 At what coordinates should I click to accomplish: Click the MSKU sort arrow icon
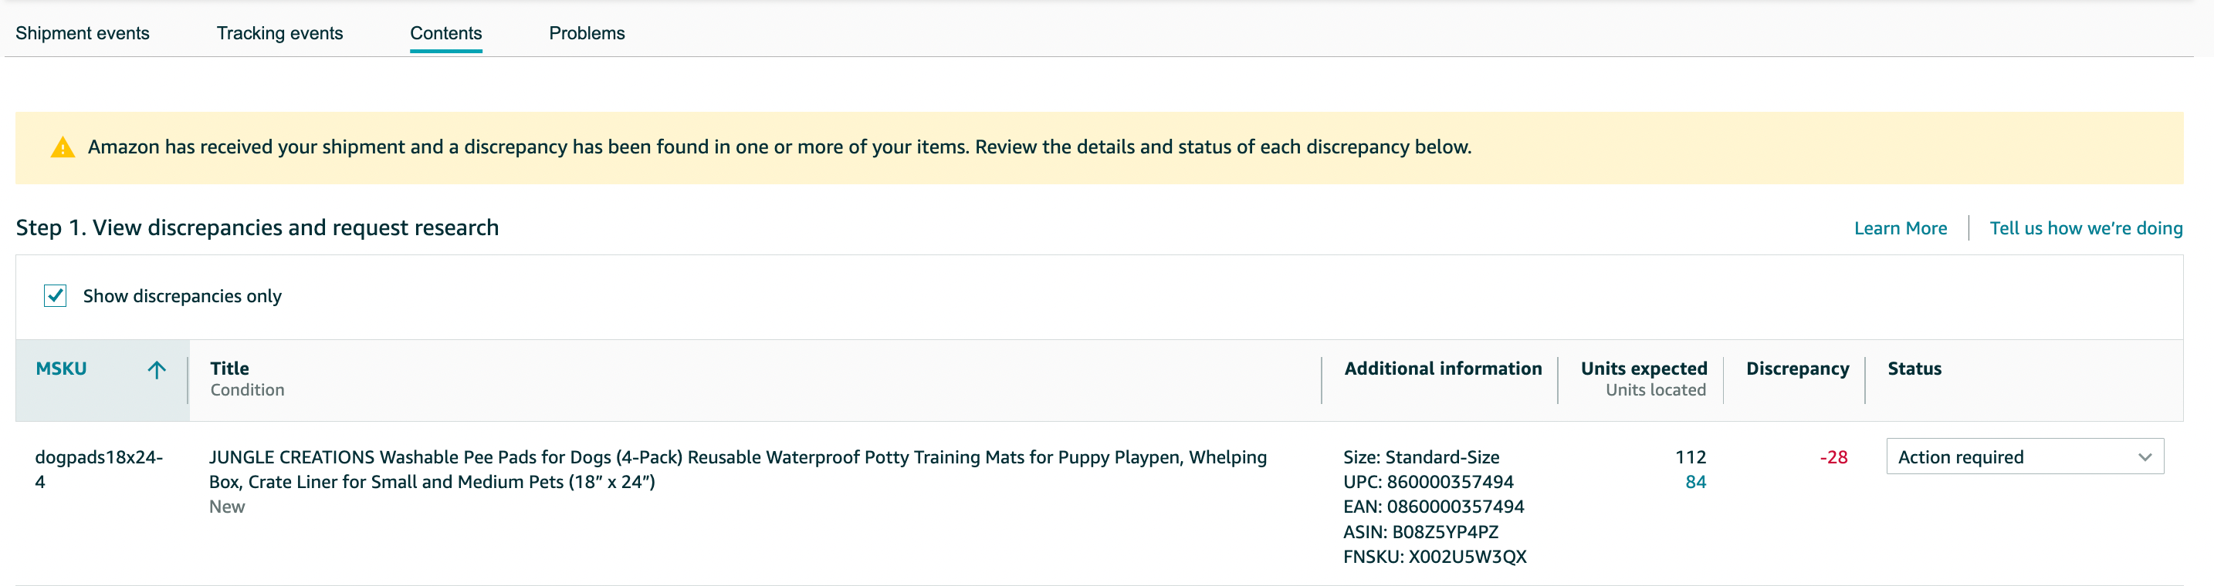pyautogui.click(x=157, y=370)
